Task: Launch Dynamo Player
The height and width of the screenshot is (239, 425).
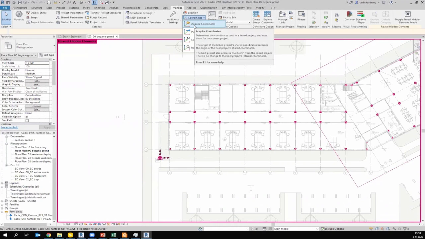Action: click(x=361, y=17)
